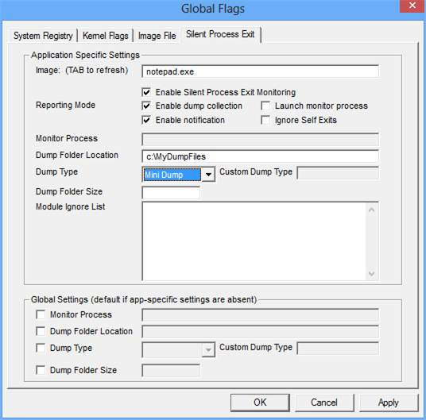Select the highlighted Mini Dump text in combo box
This screenshot has width=426, height=420.
click(172, 175)
